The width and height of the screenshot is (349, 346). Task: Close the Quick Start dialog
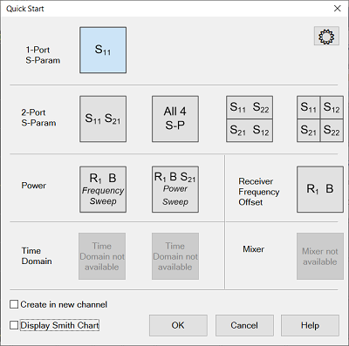pos(338,9)
